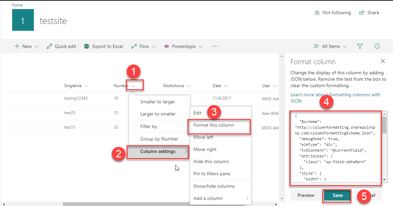Toggle following the testsite site
This screenshot has width=393, height=206.
332,12
